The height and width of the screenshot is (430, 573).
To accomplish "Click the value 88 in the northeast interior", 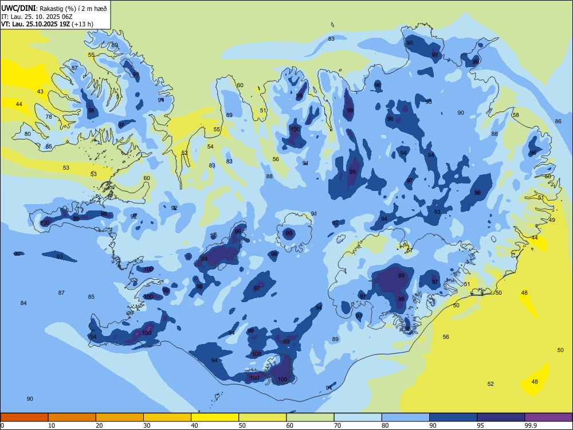I will [x=494, y=134].
